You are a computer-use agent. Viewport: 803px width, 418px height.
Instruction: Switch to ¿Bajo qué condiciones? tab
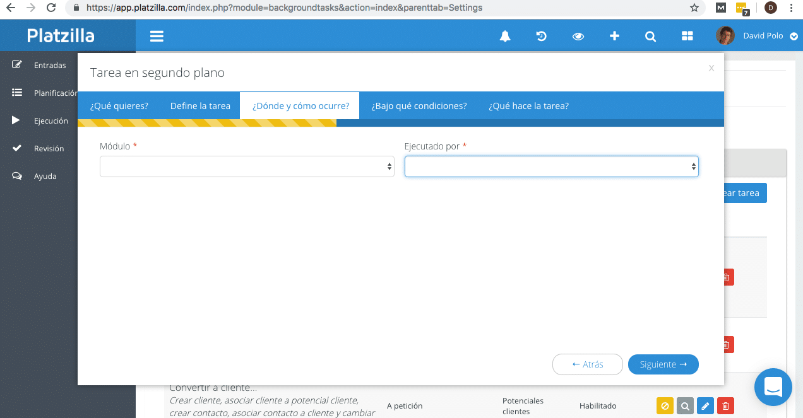pyautogui.click(x=419, y=106)
